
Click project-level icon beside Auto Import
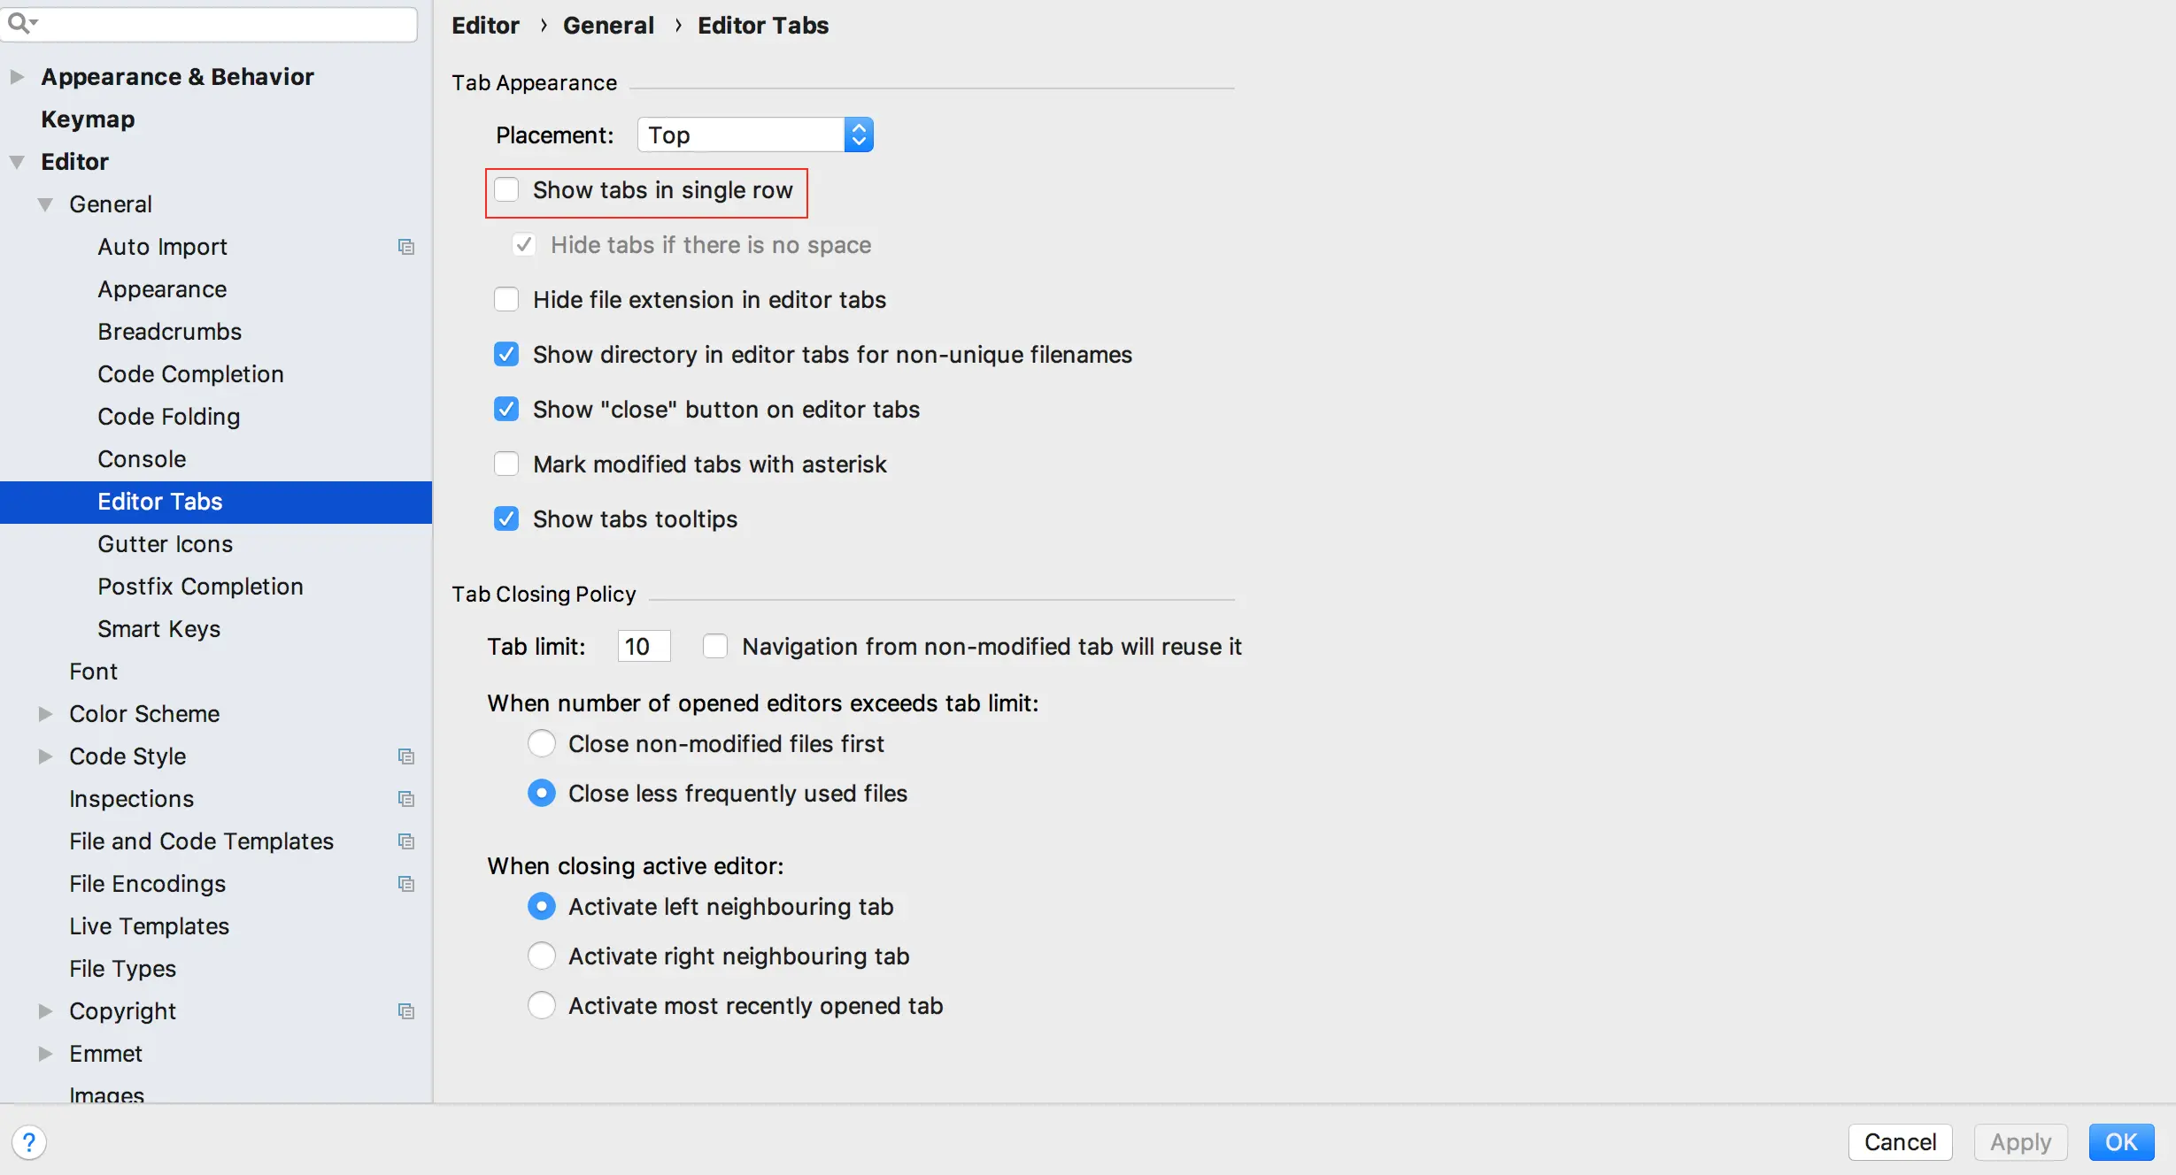406,247
